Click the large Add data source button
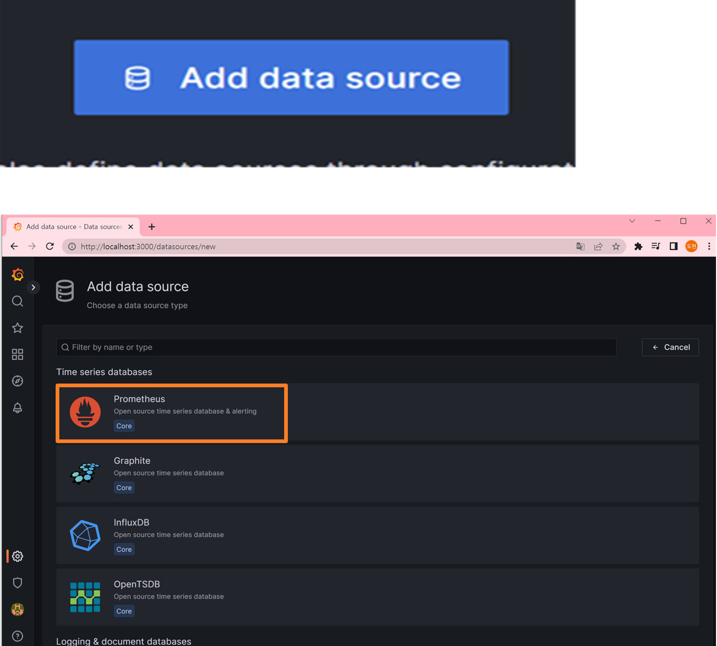The width and height of the screenshot is (717, 646). tap(291, 77)
